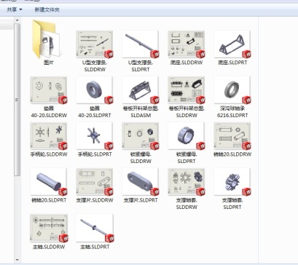Select 主轴.SLDDRW drawing file icon

(49, 228)
